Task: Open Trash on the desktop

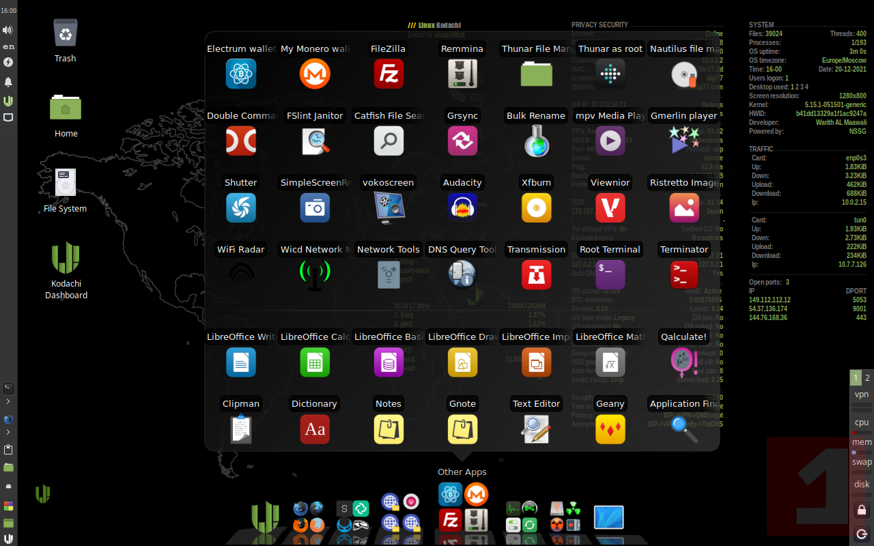Action: [66, 33]
